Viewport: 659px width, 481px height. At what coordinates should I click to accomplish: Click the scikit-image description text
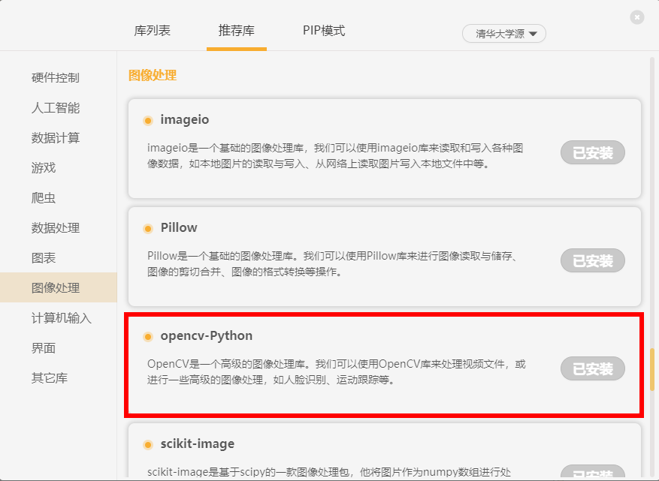329,472
